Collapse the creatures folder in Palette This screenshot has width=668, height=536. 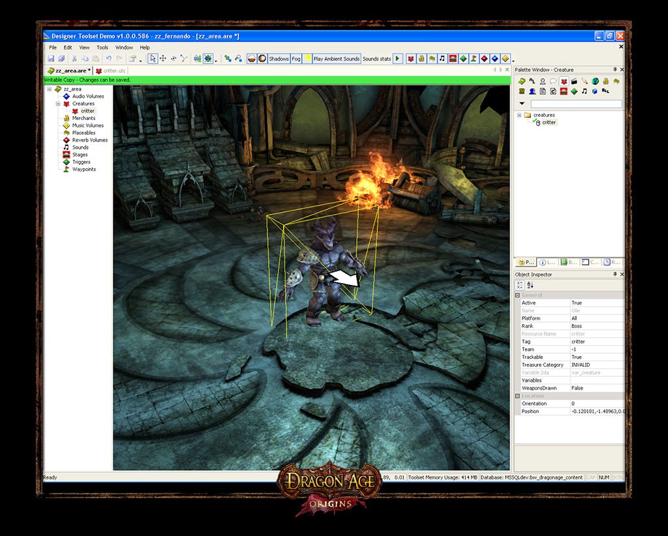pos(519,115)
